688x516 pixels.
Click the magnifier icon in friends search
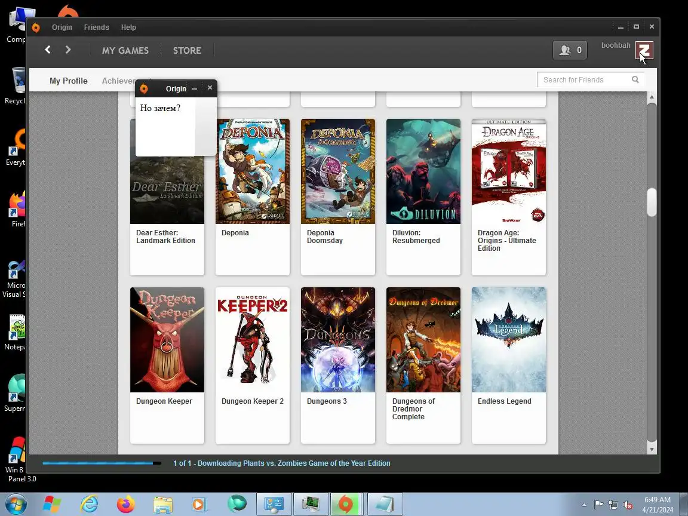pyautogui.click(x=635, y=79)
